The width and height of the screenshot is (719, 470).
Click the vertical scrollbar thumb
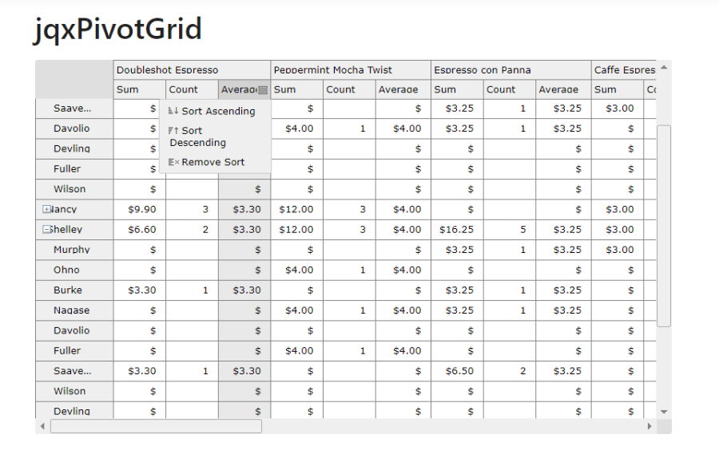[664, 226]
